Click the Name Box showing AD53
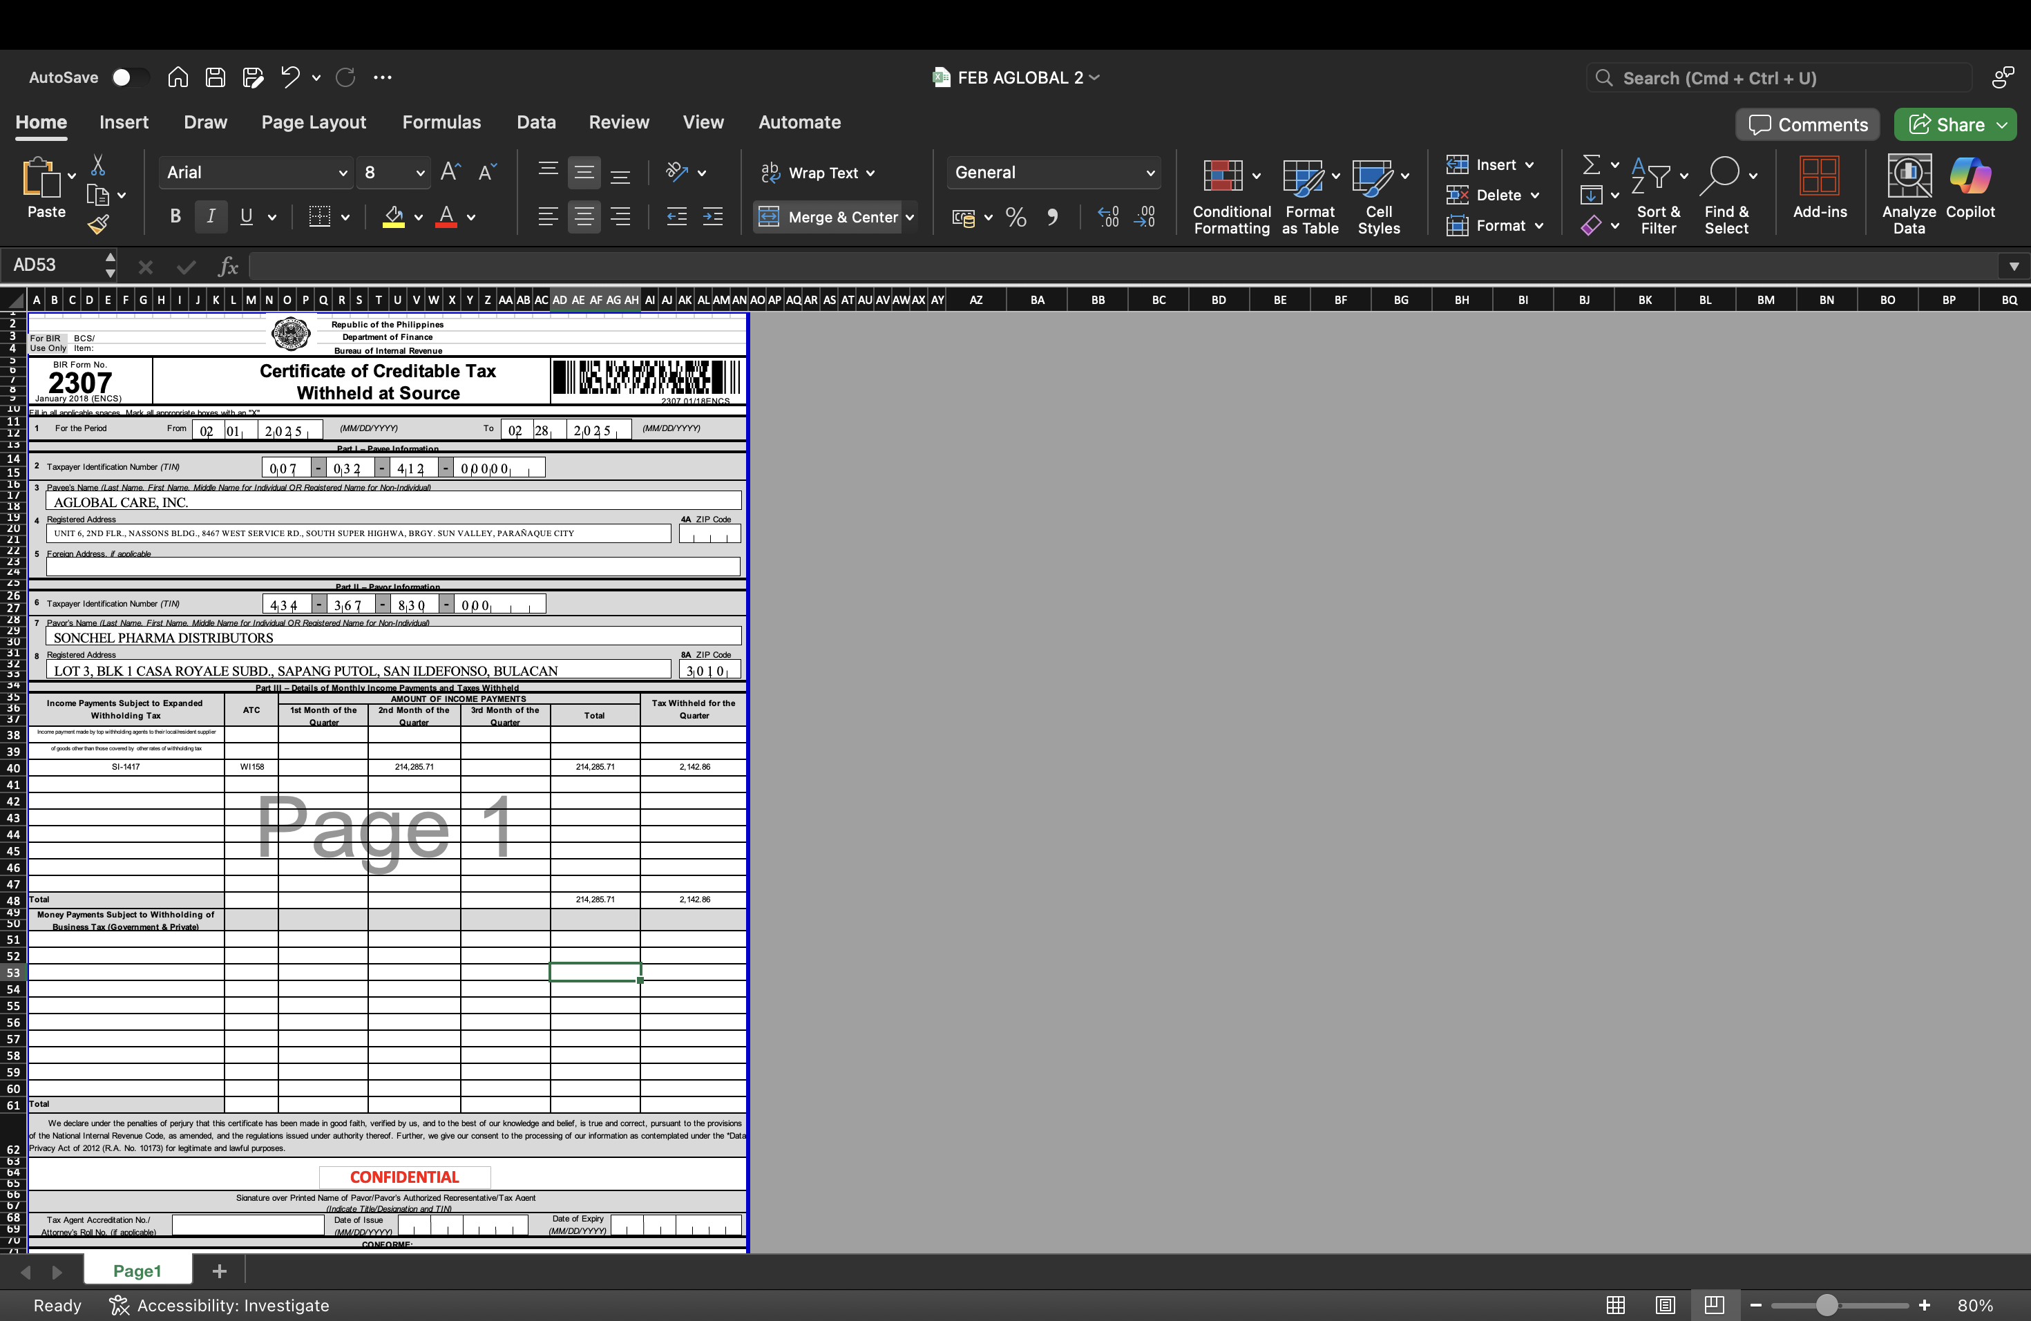 point(53,265)
